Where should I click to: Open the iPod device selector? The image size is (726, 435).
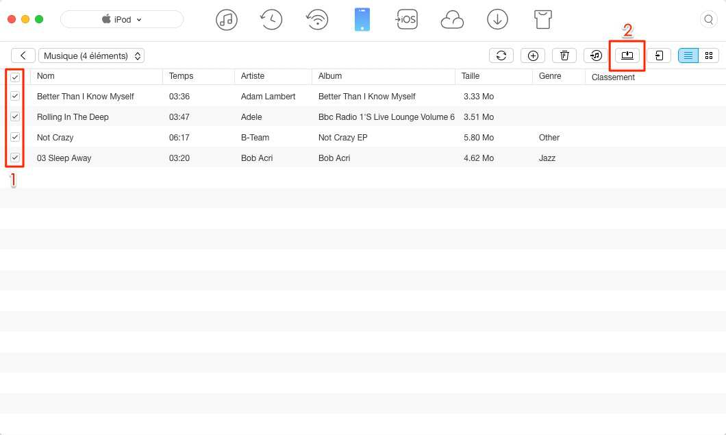(x=122, y=19)
